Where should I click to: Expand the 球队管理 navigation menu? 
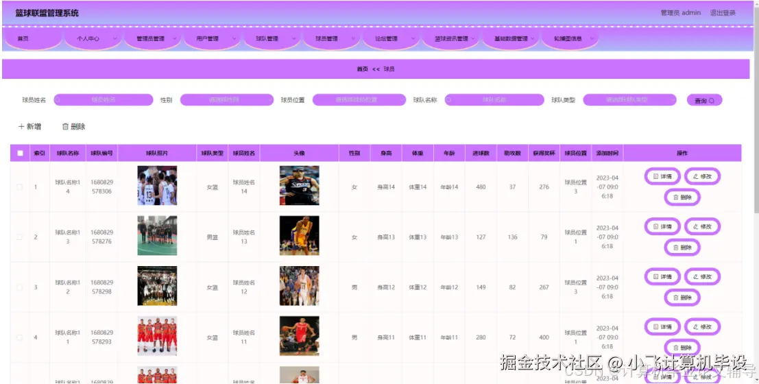(x=271, y=38)
